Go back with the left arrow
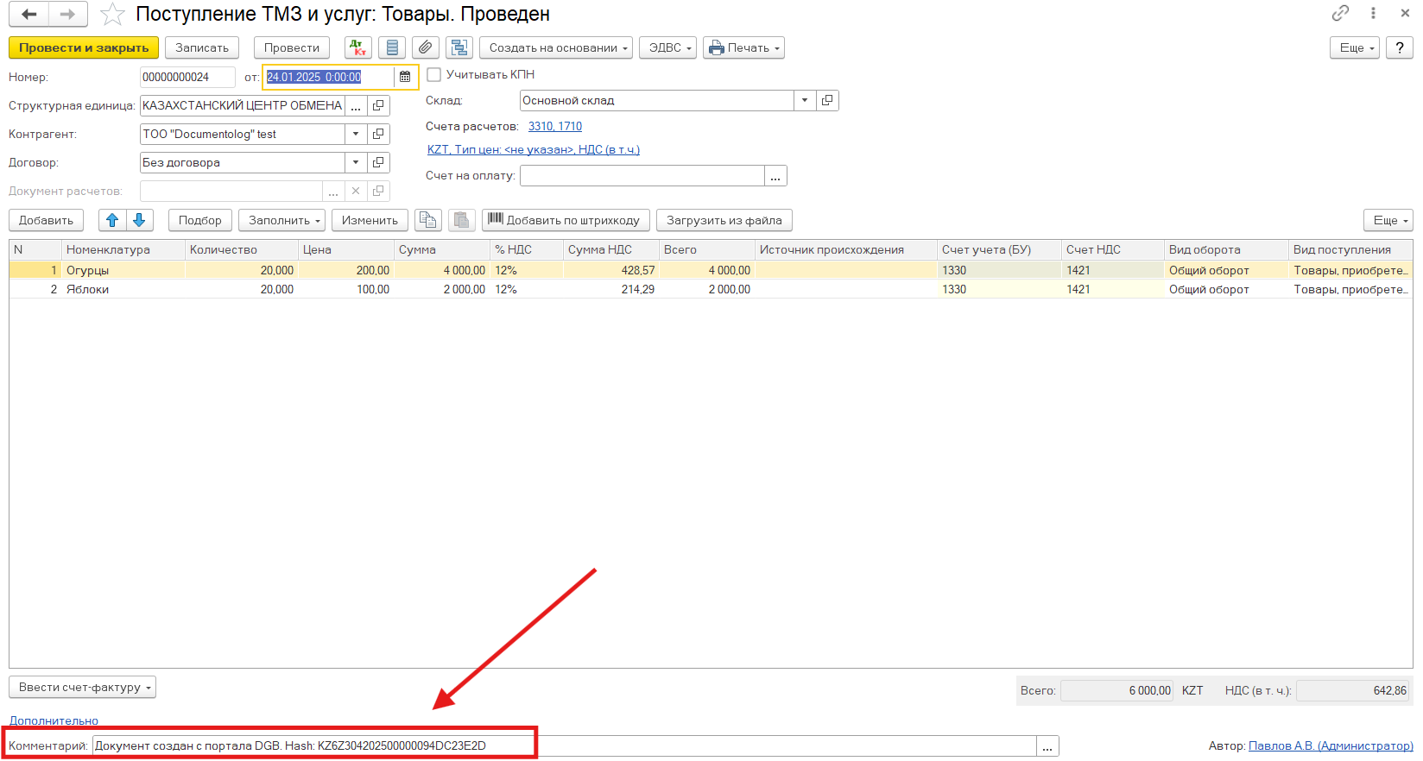Screen dimensions: 1423x761 point(29,14)
